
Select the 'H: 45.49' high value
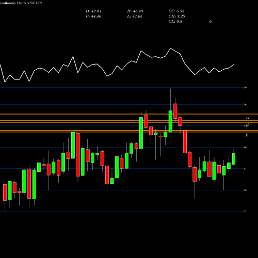[135, 11]
